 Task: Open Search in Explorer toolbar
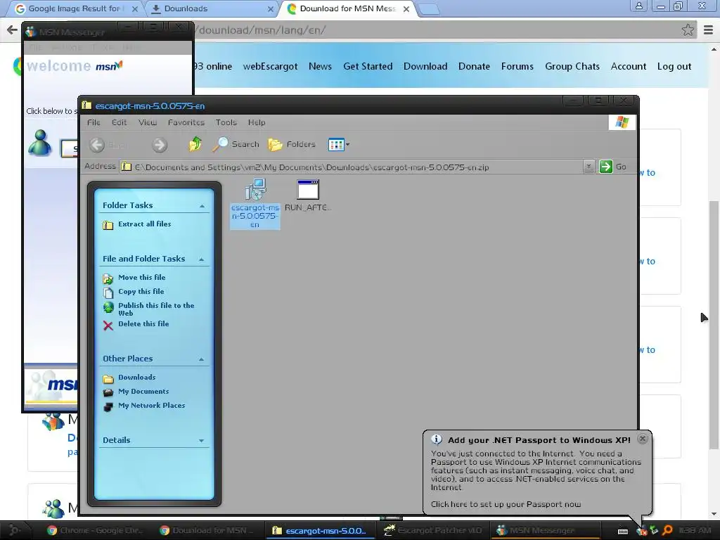click(x=236, y=144)
